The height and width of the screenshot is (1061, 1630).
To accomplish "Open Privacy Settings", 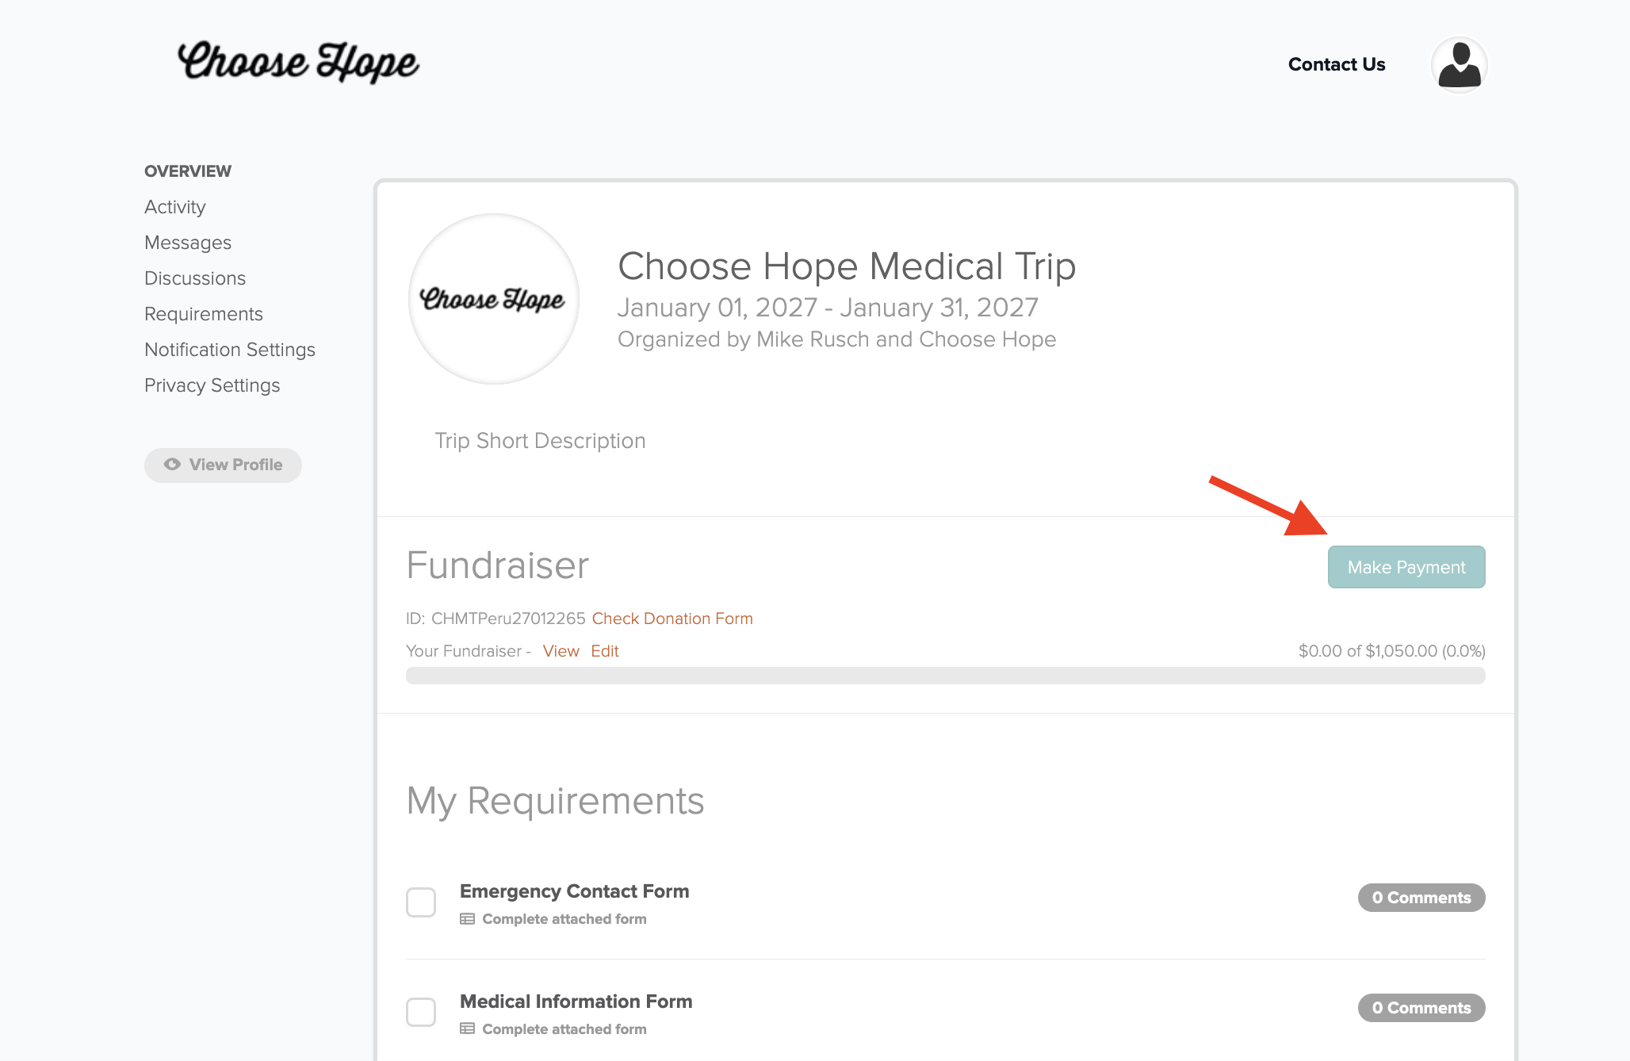I will 212,385.
